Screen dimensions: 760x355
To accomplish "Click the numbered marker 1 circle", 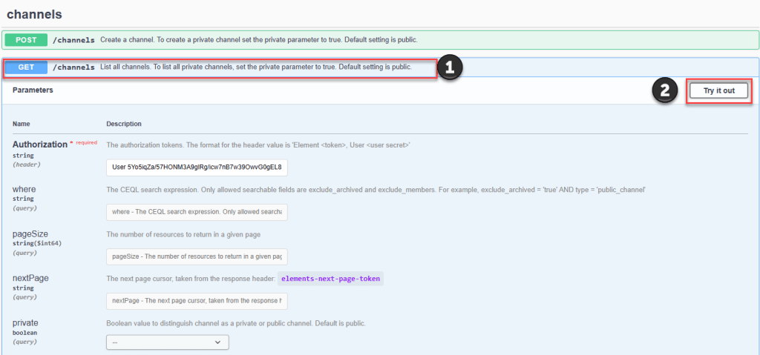I will click(450, 68).
